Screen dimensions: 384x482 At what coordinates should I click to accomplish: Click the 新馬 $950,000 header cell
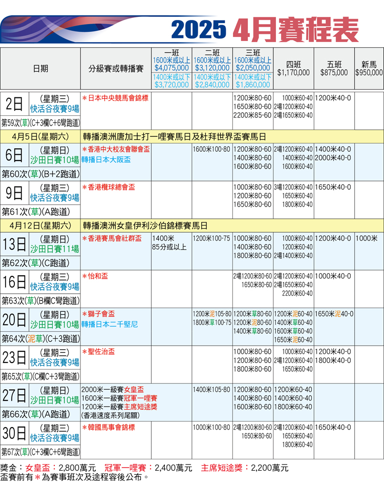pos(369,69)
